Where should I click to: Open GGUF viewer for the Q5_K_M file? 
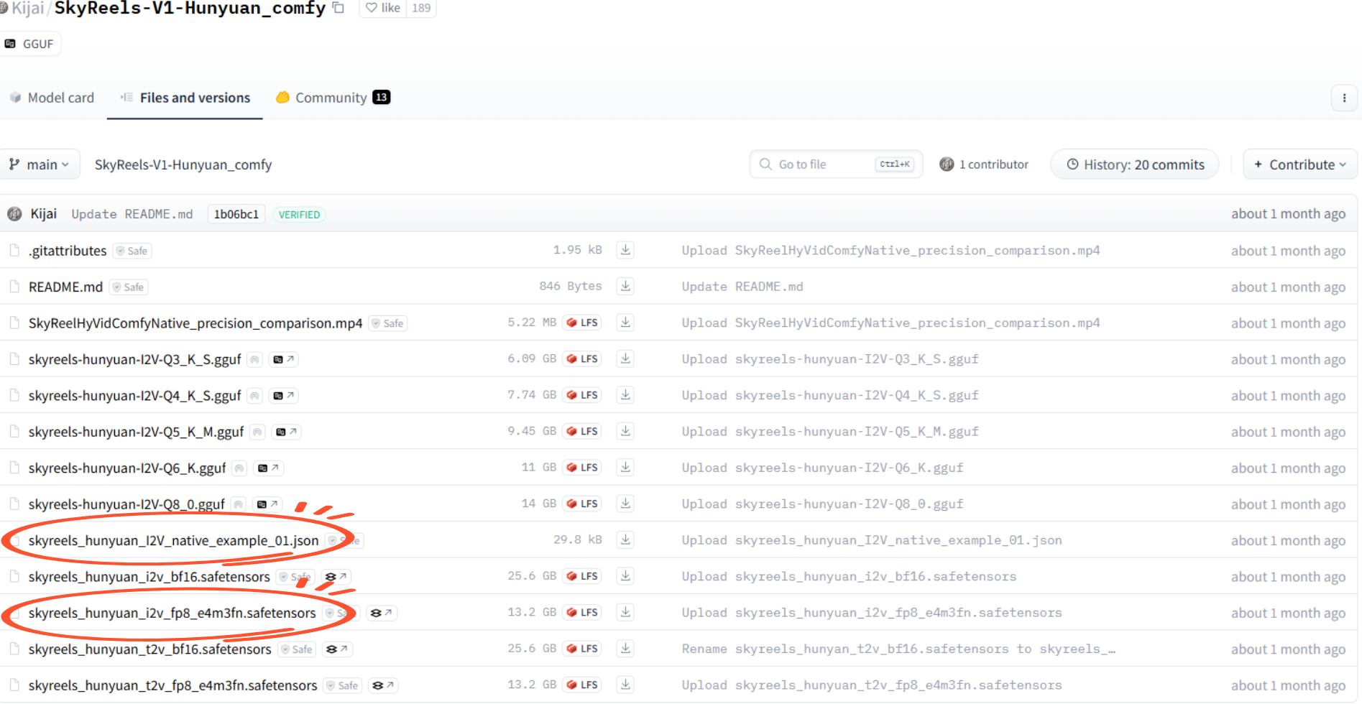[287, 432]
